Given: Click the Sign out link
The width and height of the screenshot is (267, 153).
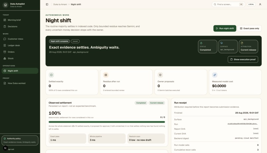Looking at the screenshot, I should (11, 149).
